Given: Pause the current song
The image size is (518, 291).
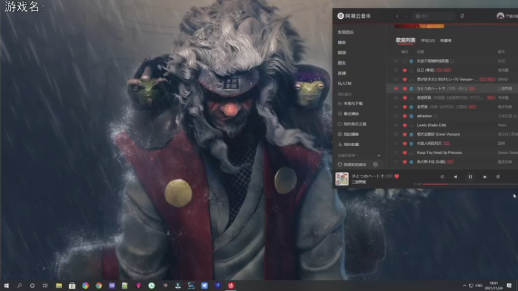Looking at the screenshot, I should click(470, 177).
